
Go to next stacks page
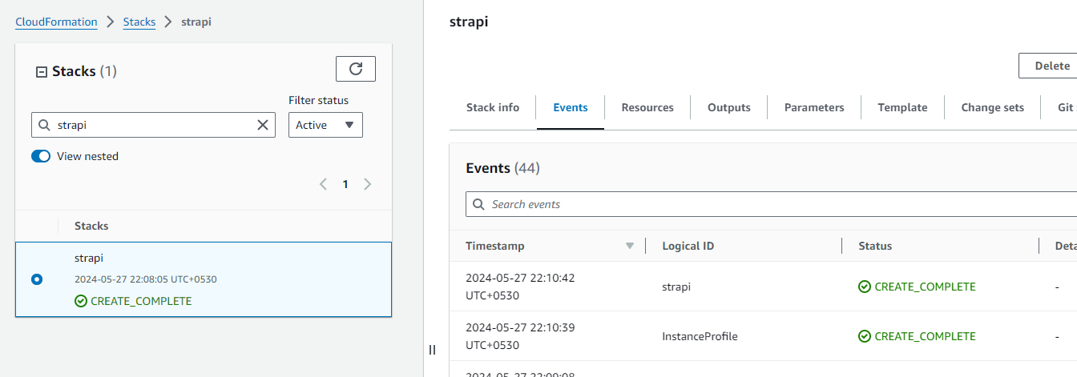point(368,184)
